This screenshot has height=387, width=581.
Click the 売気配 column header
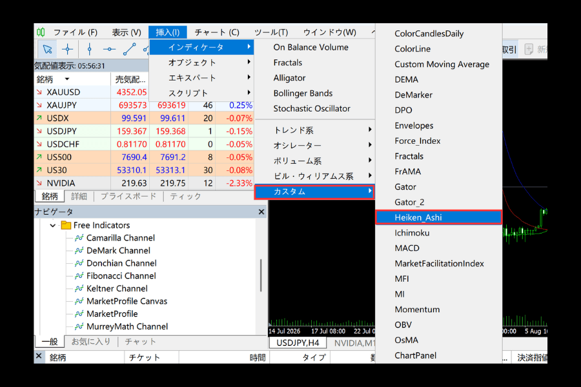pos(130,79)
